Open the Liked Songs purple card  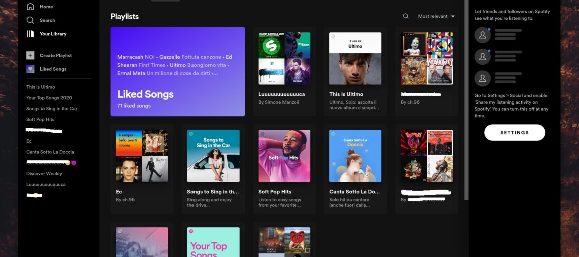[177, 71]
